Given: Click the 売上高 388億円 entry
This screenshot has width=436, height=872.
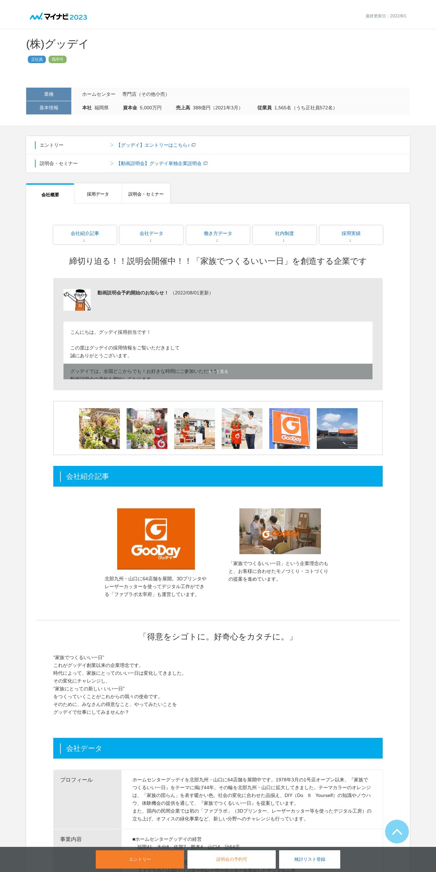Looking at the screenshot, I should pyautogui.click(x=210, y=108).
